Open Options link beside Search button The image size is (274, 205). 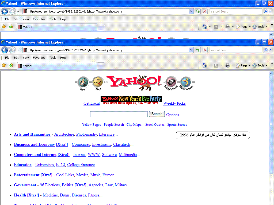[173, 115]
